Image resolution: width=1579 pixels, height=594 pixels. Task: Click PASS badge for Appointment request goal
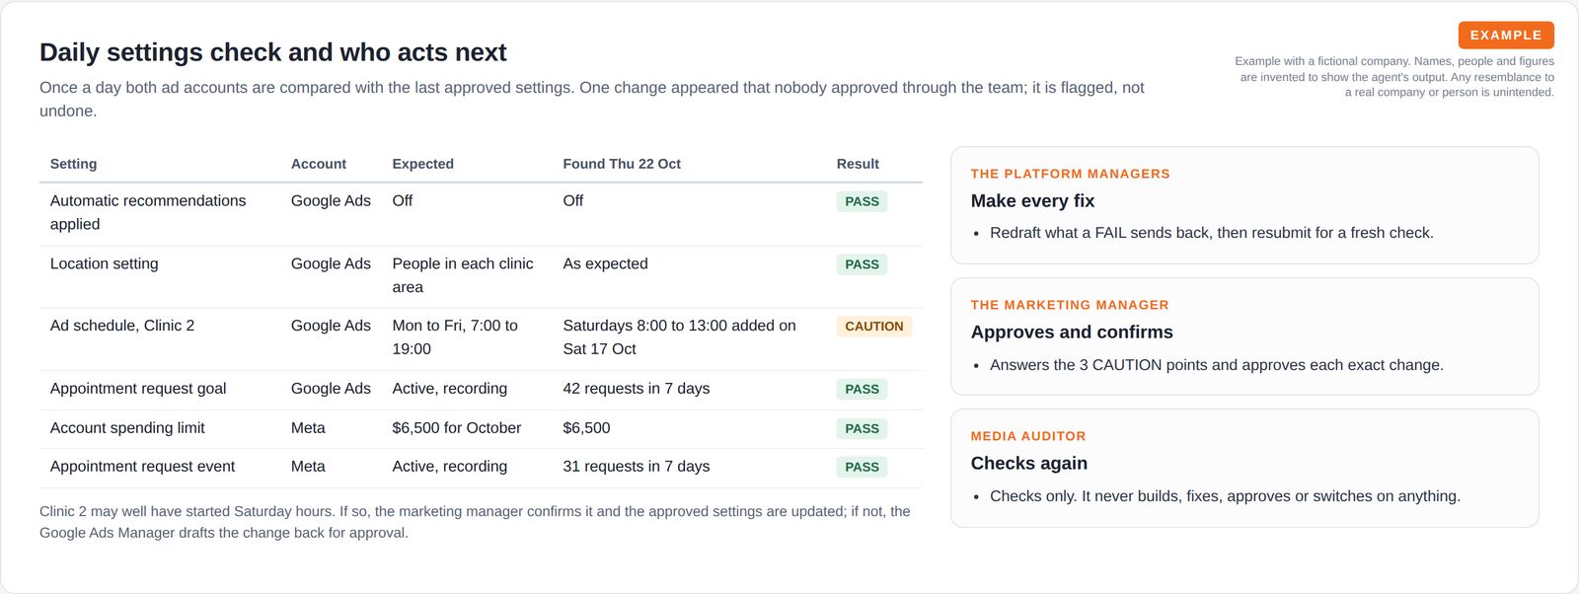click(x=862, y=390)
